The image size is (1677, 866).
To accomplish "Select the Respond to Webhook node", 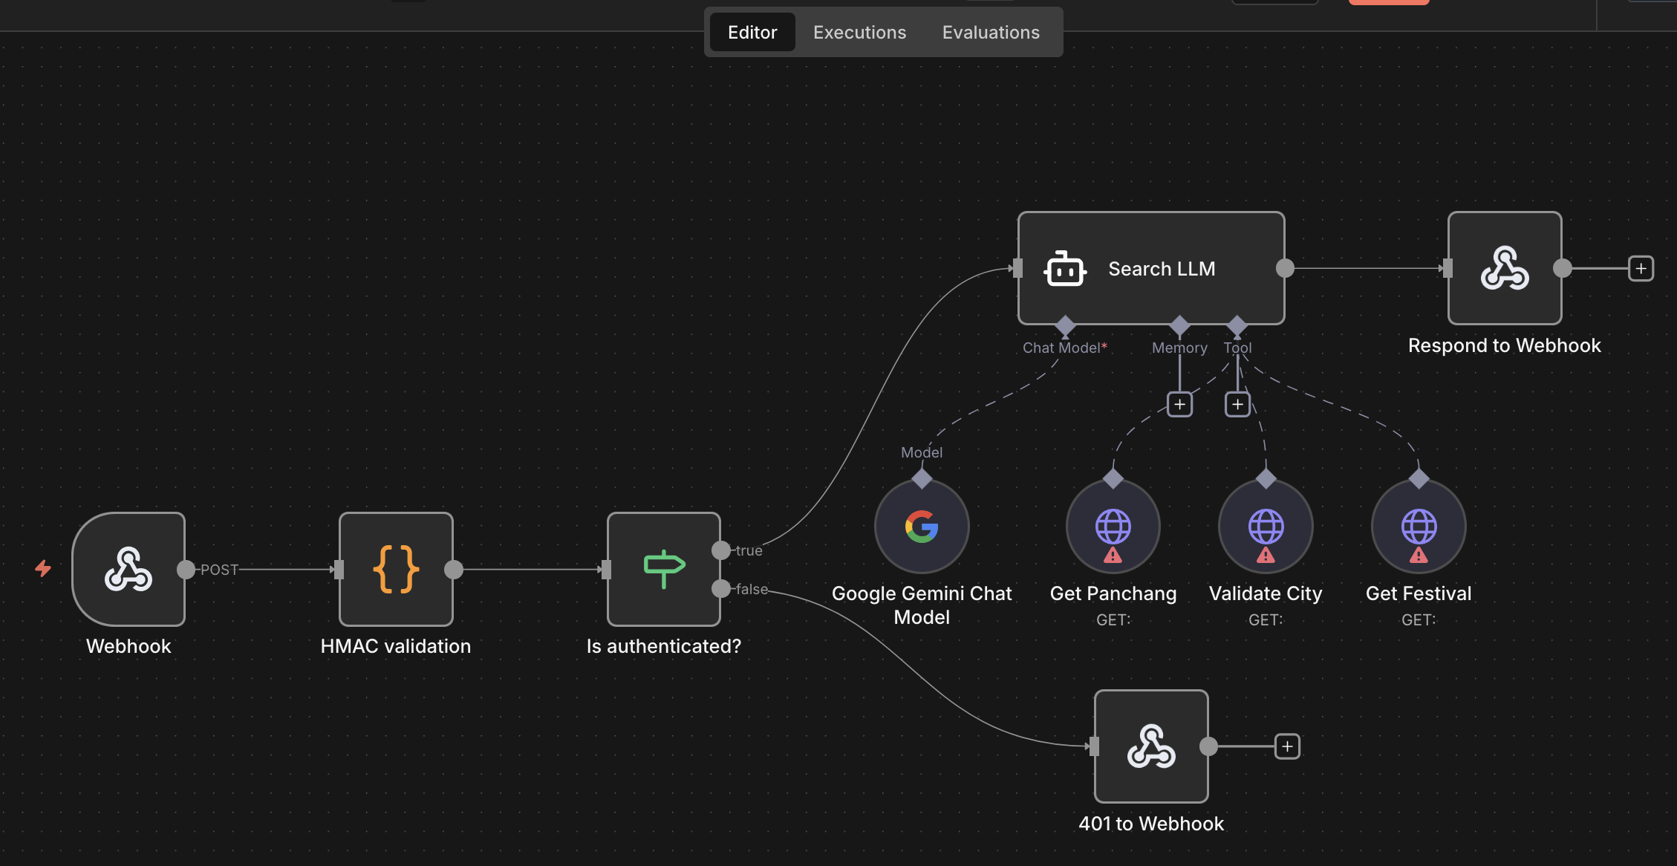I will 1504,268.
